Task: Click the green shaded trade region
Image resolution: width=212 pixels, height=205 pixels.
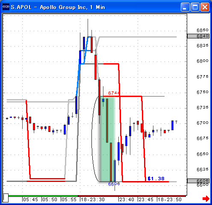Action: coord(108,139)
